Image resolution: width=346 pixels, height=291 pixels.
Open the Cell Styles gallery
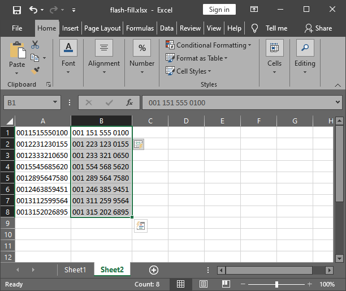pos(188,71)
